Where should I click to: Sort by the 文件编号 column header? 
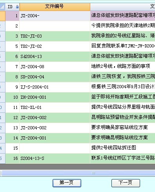(55, 7)
